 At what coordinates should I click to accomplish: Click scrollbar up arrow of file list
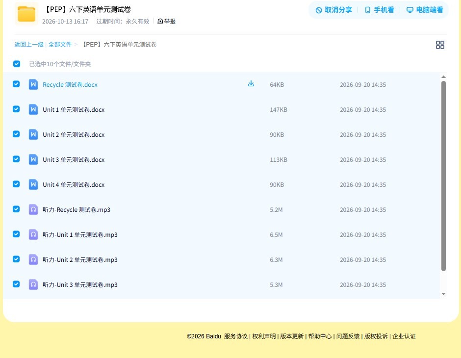(444, 77)
